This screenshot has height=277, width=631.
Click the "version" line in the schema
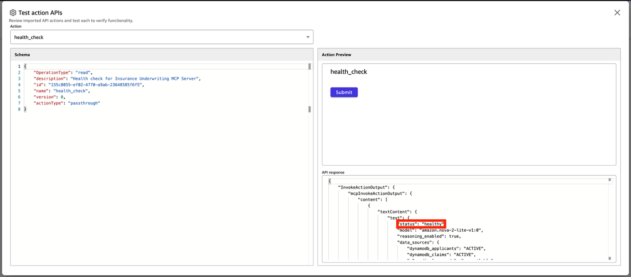(49, 97)
